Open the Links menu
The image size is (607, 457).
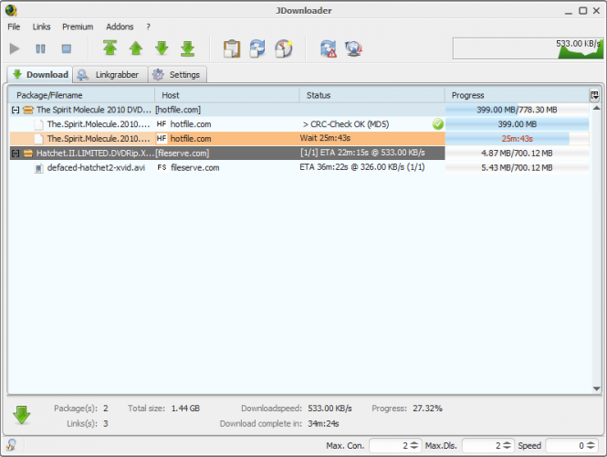41,27
